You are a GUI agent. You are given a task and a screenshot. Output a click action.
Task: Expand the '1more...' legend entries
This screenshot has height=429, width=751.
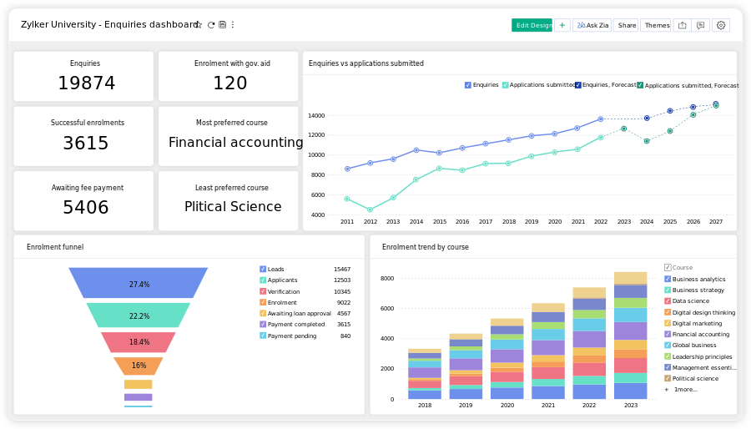(684, 390)
